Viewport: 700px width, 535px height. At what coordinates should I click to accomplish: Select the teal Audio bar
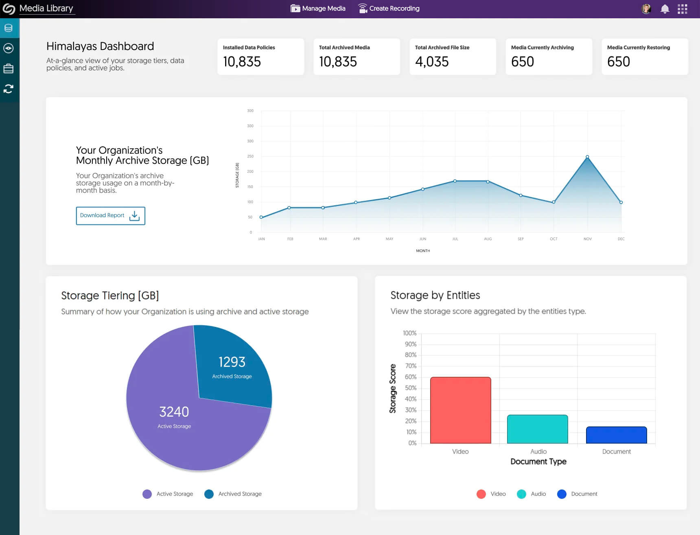point(538,429)
